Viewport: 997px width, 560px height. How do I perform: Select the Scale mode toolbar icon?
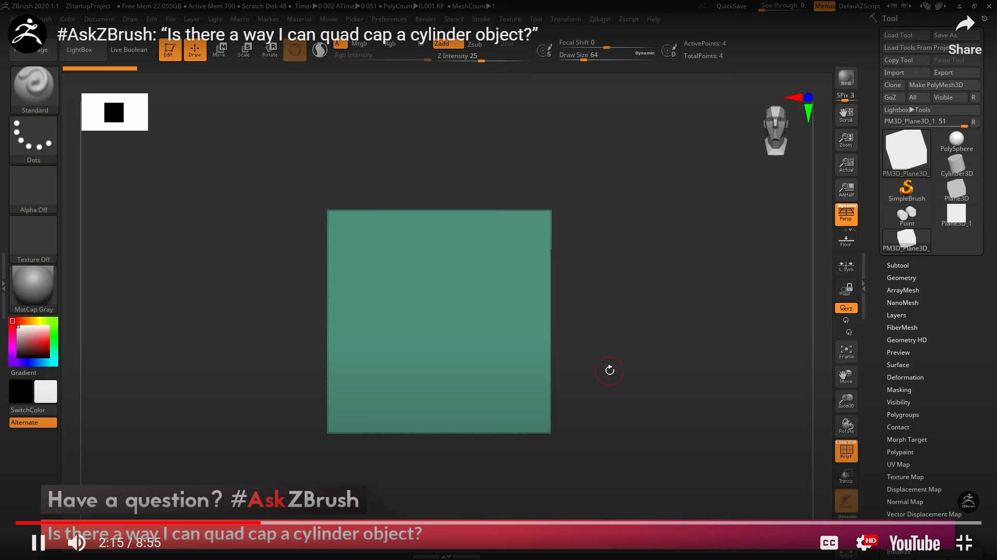pos(244,50)
